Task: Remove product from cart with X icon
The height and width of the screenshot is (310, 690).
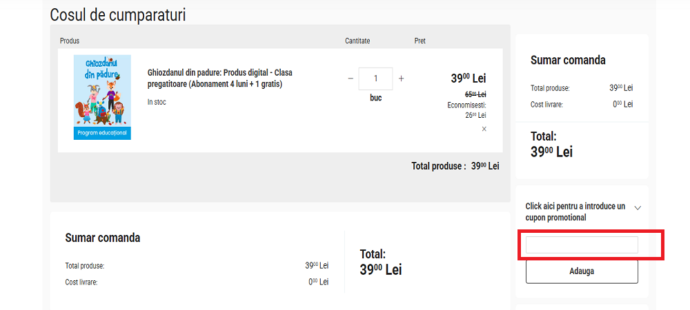Action: pyautogui.click(x=484, y=129)
